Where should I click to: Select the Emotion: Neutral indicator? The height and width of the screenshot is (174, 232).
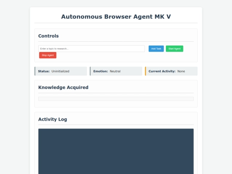point(116,71)
